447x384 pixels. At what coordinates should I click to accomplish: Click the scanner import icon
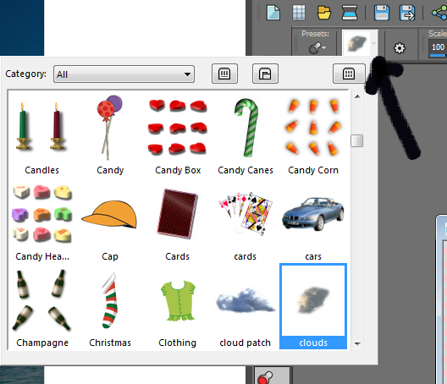click(350, 13)
